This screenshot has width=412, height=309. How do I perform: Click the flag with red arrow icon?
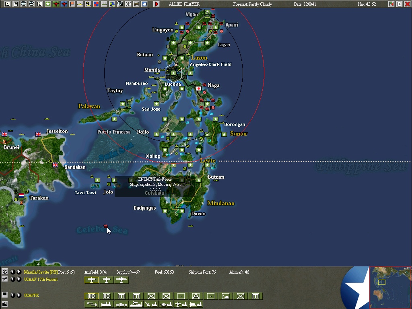pyautogui.click(x=391, y=4)
